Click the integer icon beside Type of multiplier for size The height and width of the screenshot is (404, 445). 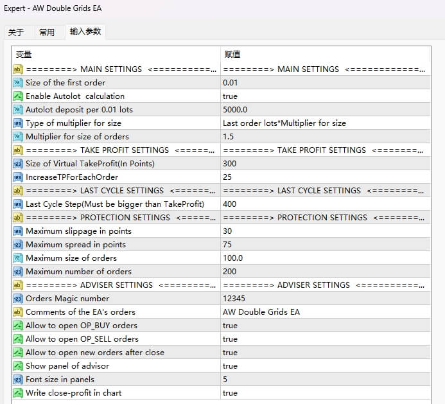(x=18, y=123)
